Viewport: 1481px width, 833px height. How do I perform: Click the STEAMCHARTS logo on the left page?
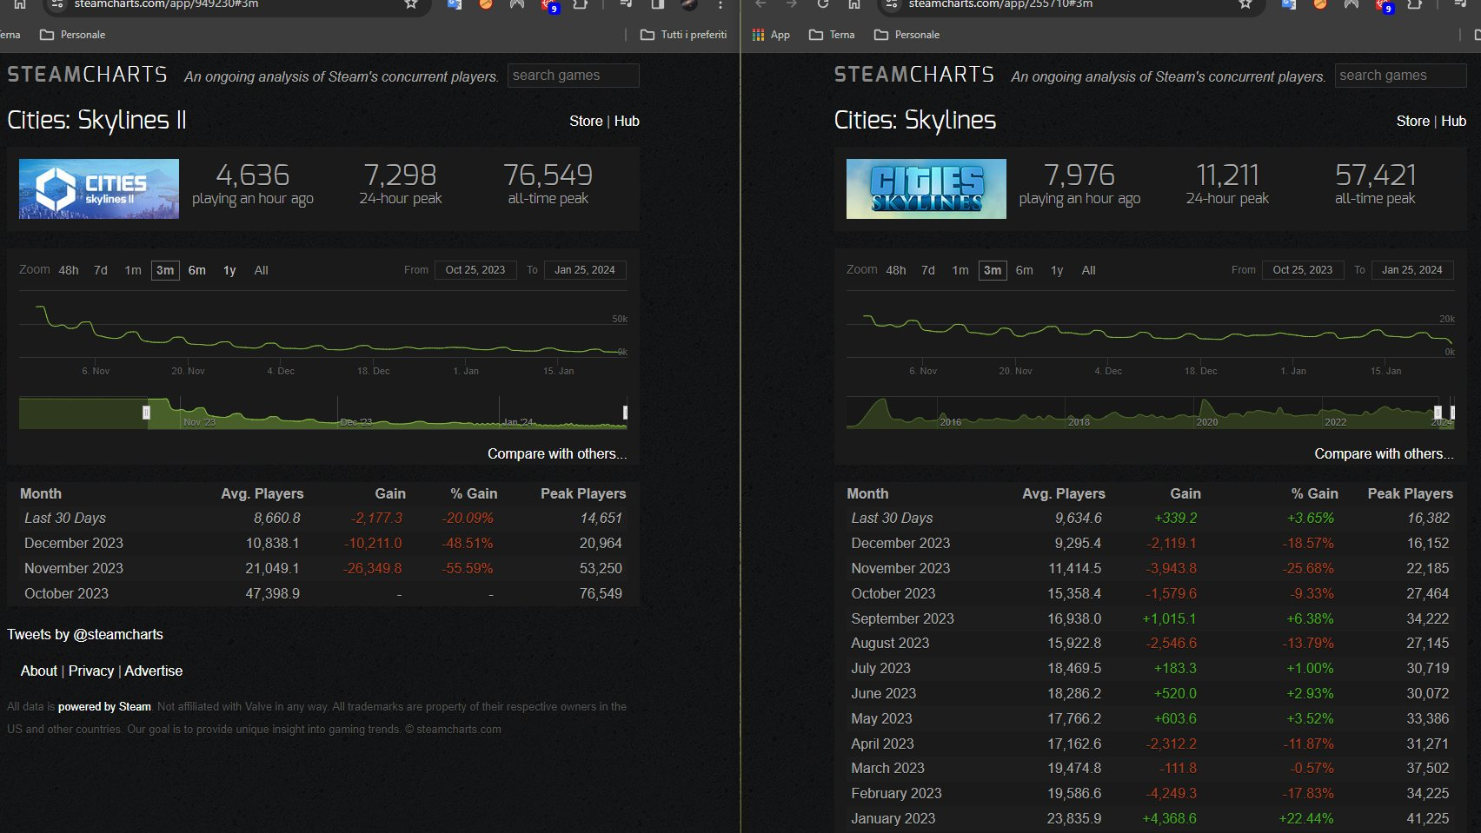[x=88, y=75]
